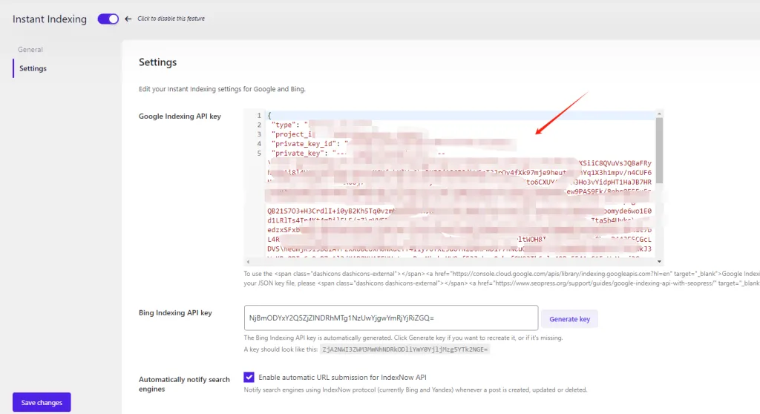
Task: Click line number 1 in the editor gutter
Action: click(x=258, y=116)
